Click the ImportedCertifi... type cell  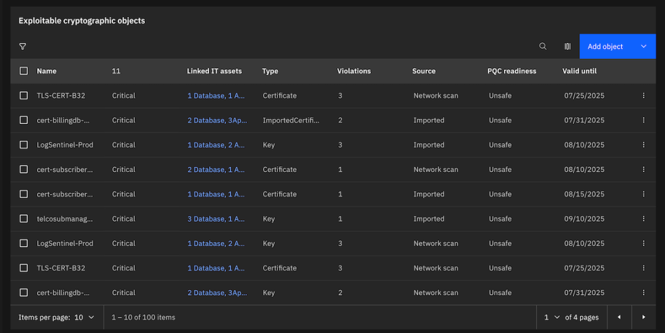[291, 120]
